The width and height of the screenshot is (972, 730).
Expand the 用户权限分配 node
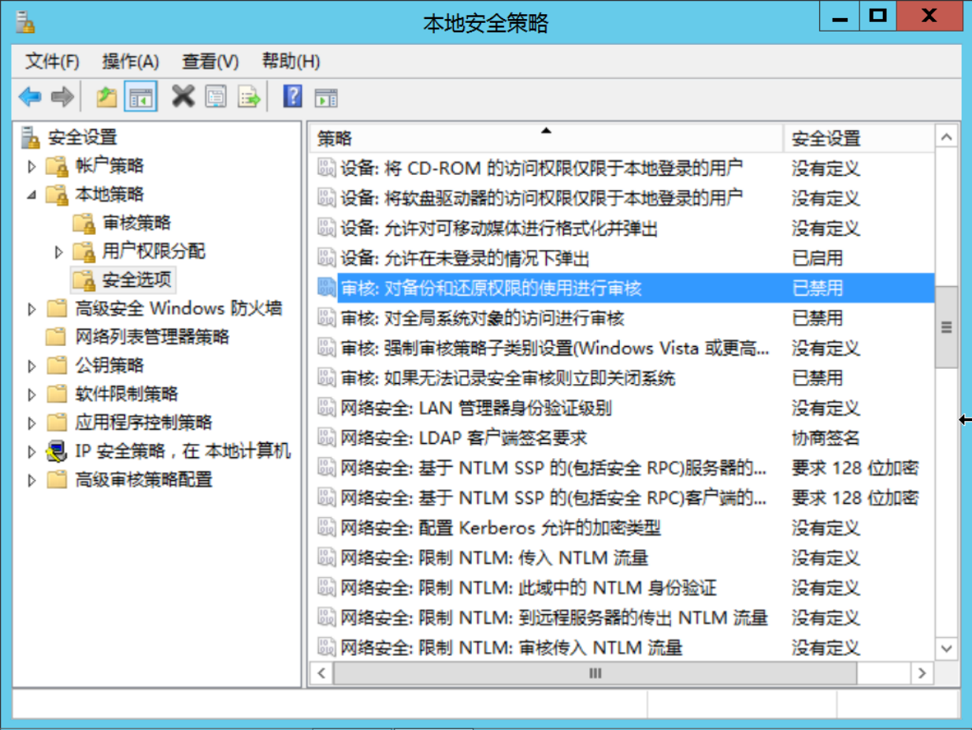pyautogui.click(x=58, y=251)
